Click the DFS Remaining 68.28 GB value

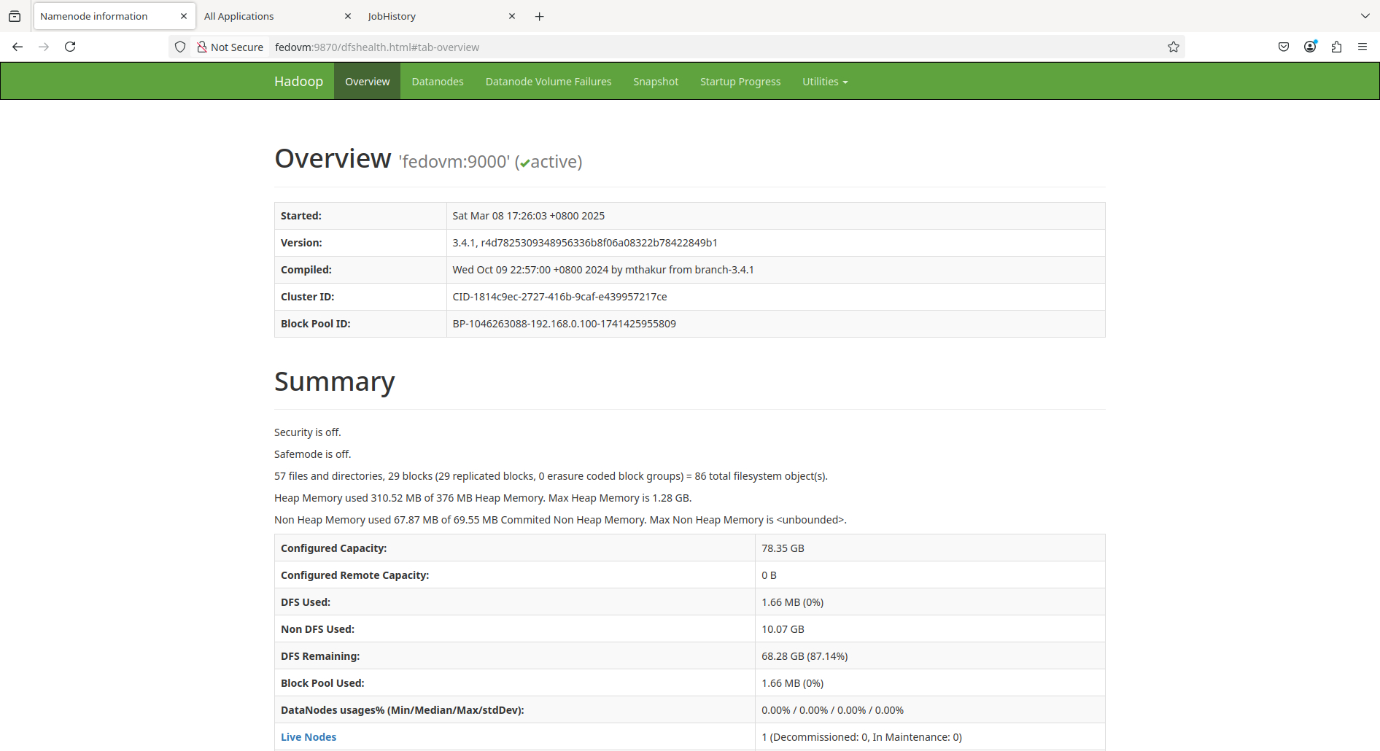[x=805, y=656]
